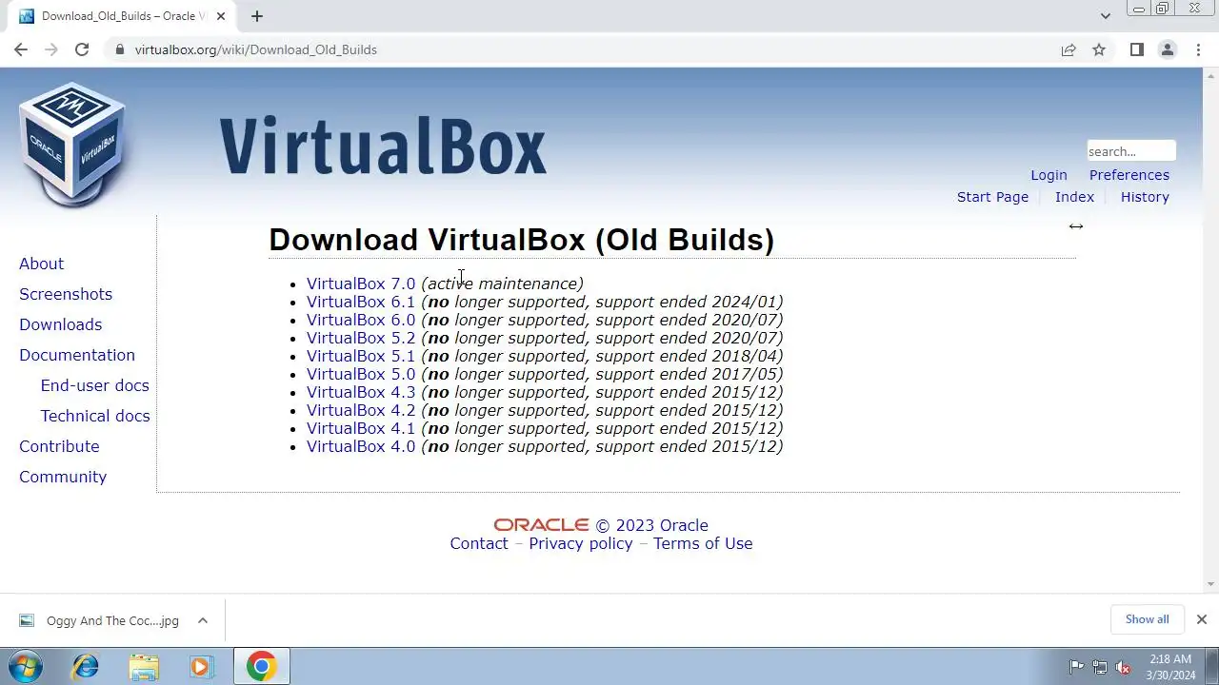The height and width of the screenshot is (685, 1219).
Task: Click Chrome icon in taskbar
Action: point(261,667)
